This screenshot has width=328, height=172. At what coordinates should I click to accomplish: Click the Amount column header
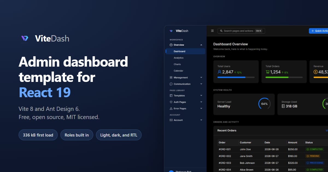pyautogui.click(x=292, y=143)
